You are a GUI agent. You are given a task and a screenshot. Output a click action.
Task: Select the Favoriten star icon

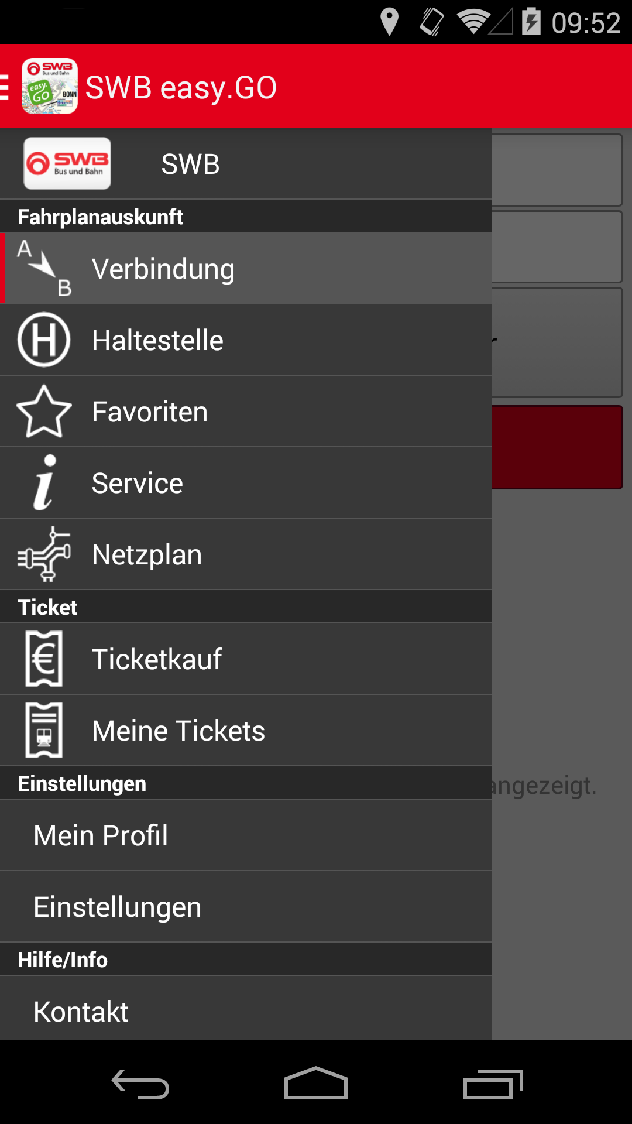pos(44,411)
